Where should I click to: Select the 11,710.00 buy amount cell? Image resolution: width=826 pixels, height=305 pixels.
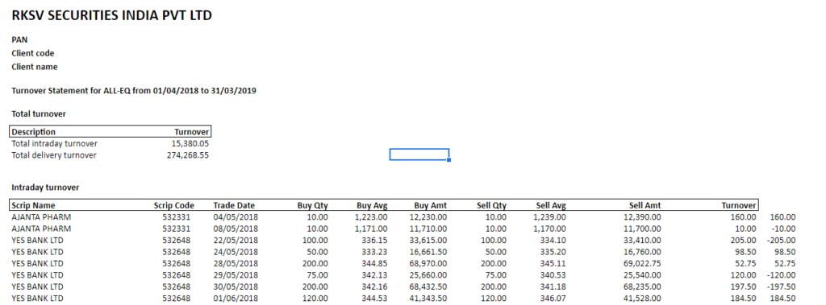tap(428, 229)
